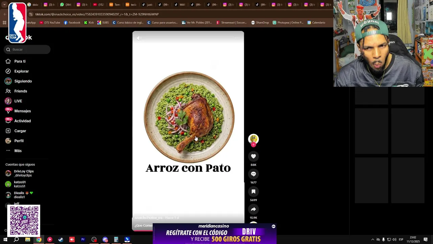433x244 pixels.
Task: Open Windows taskbar search
Action: [16, 240]
